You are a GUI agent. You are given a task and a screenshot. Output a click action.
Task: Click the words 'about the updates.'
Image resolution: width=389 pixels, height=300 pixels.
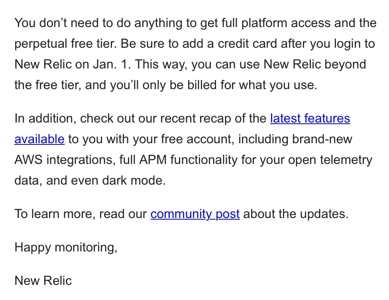[x=296, y=214]
